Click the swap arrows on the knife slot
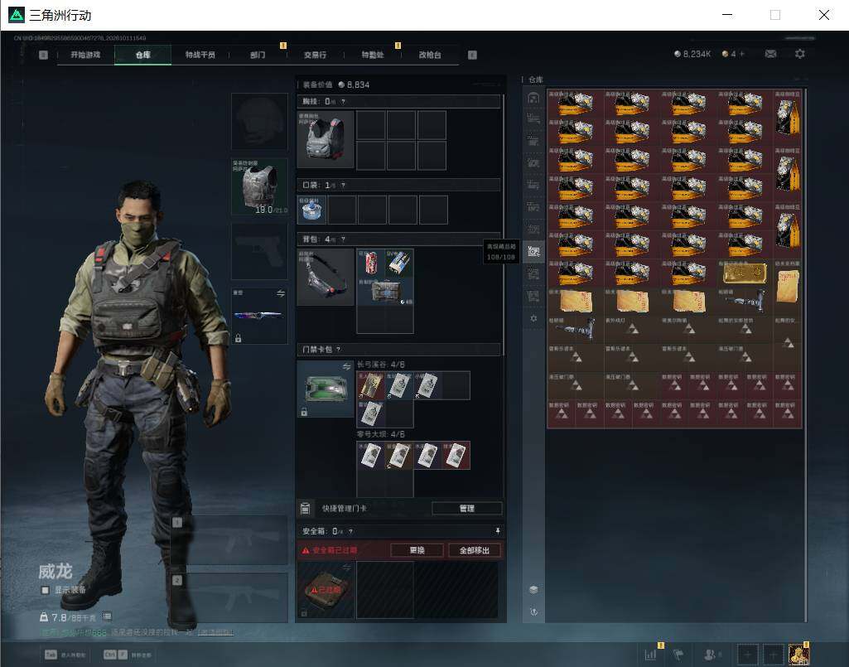849x667 pixels. (281, 293)
